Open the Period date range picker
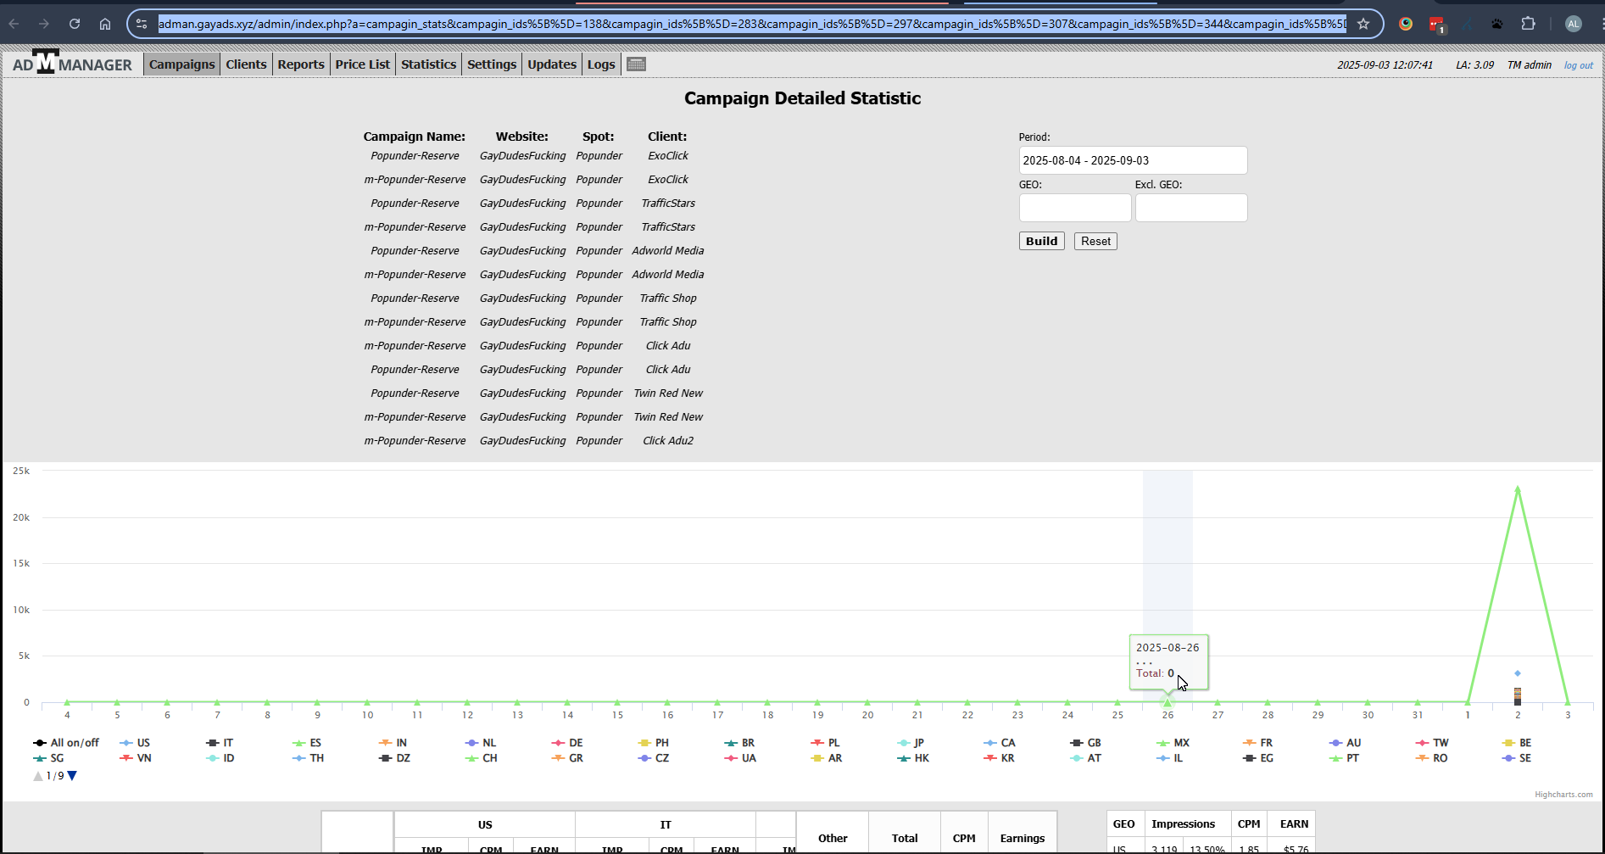Image resolution: width=1605 pixels, height=854 pixels. coord(1132,160)
